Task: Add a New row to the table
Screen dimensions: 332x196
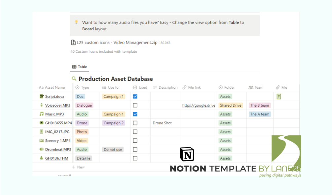Action: click(x=78, y=167)
